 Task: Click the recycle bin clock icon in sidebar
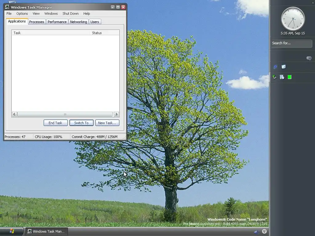282,77
